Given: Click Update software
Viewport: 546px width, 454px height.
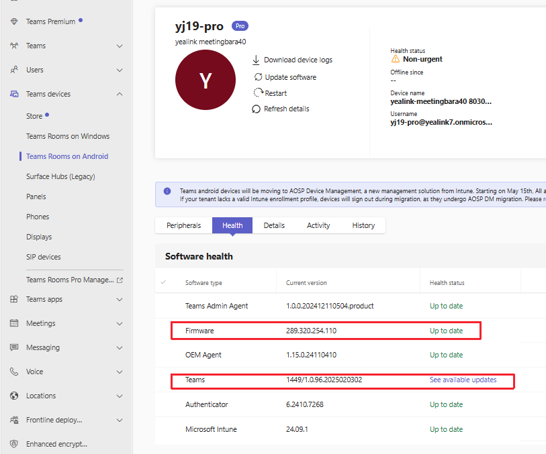Looking at the screenshot, I should [290, 77].
